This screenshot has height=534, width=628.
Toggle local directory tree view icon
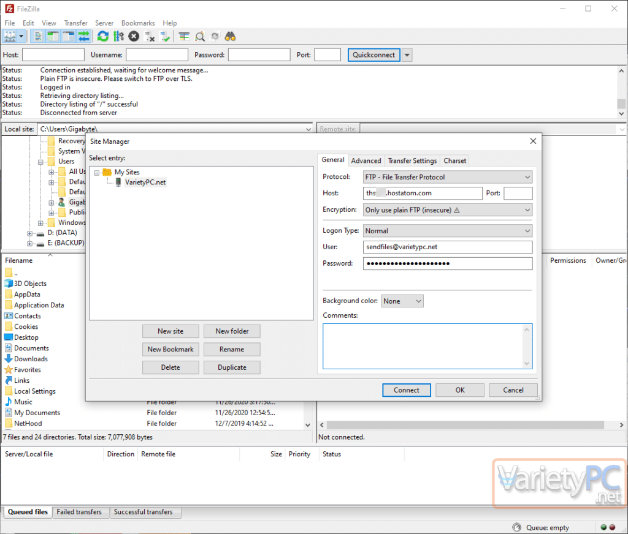[53, 37]
